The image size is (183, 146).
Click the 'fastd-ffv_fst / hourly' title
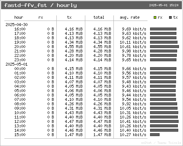point(41,5)
